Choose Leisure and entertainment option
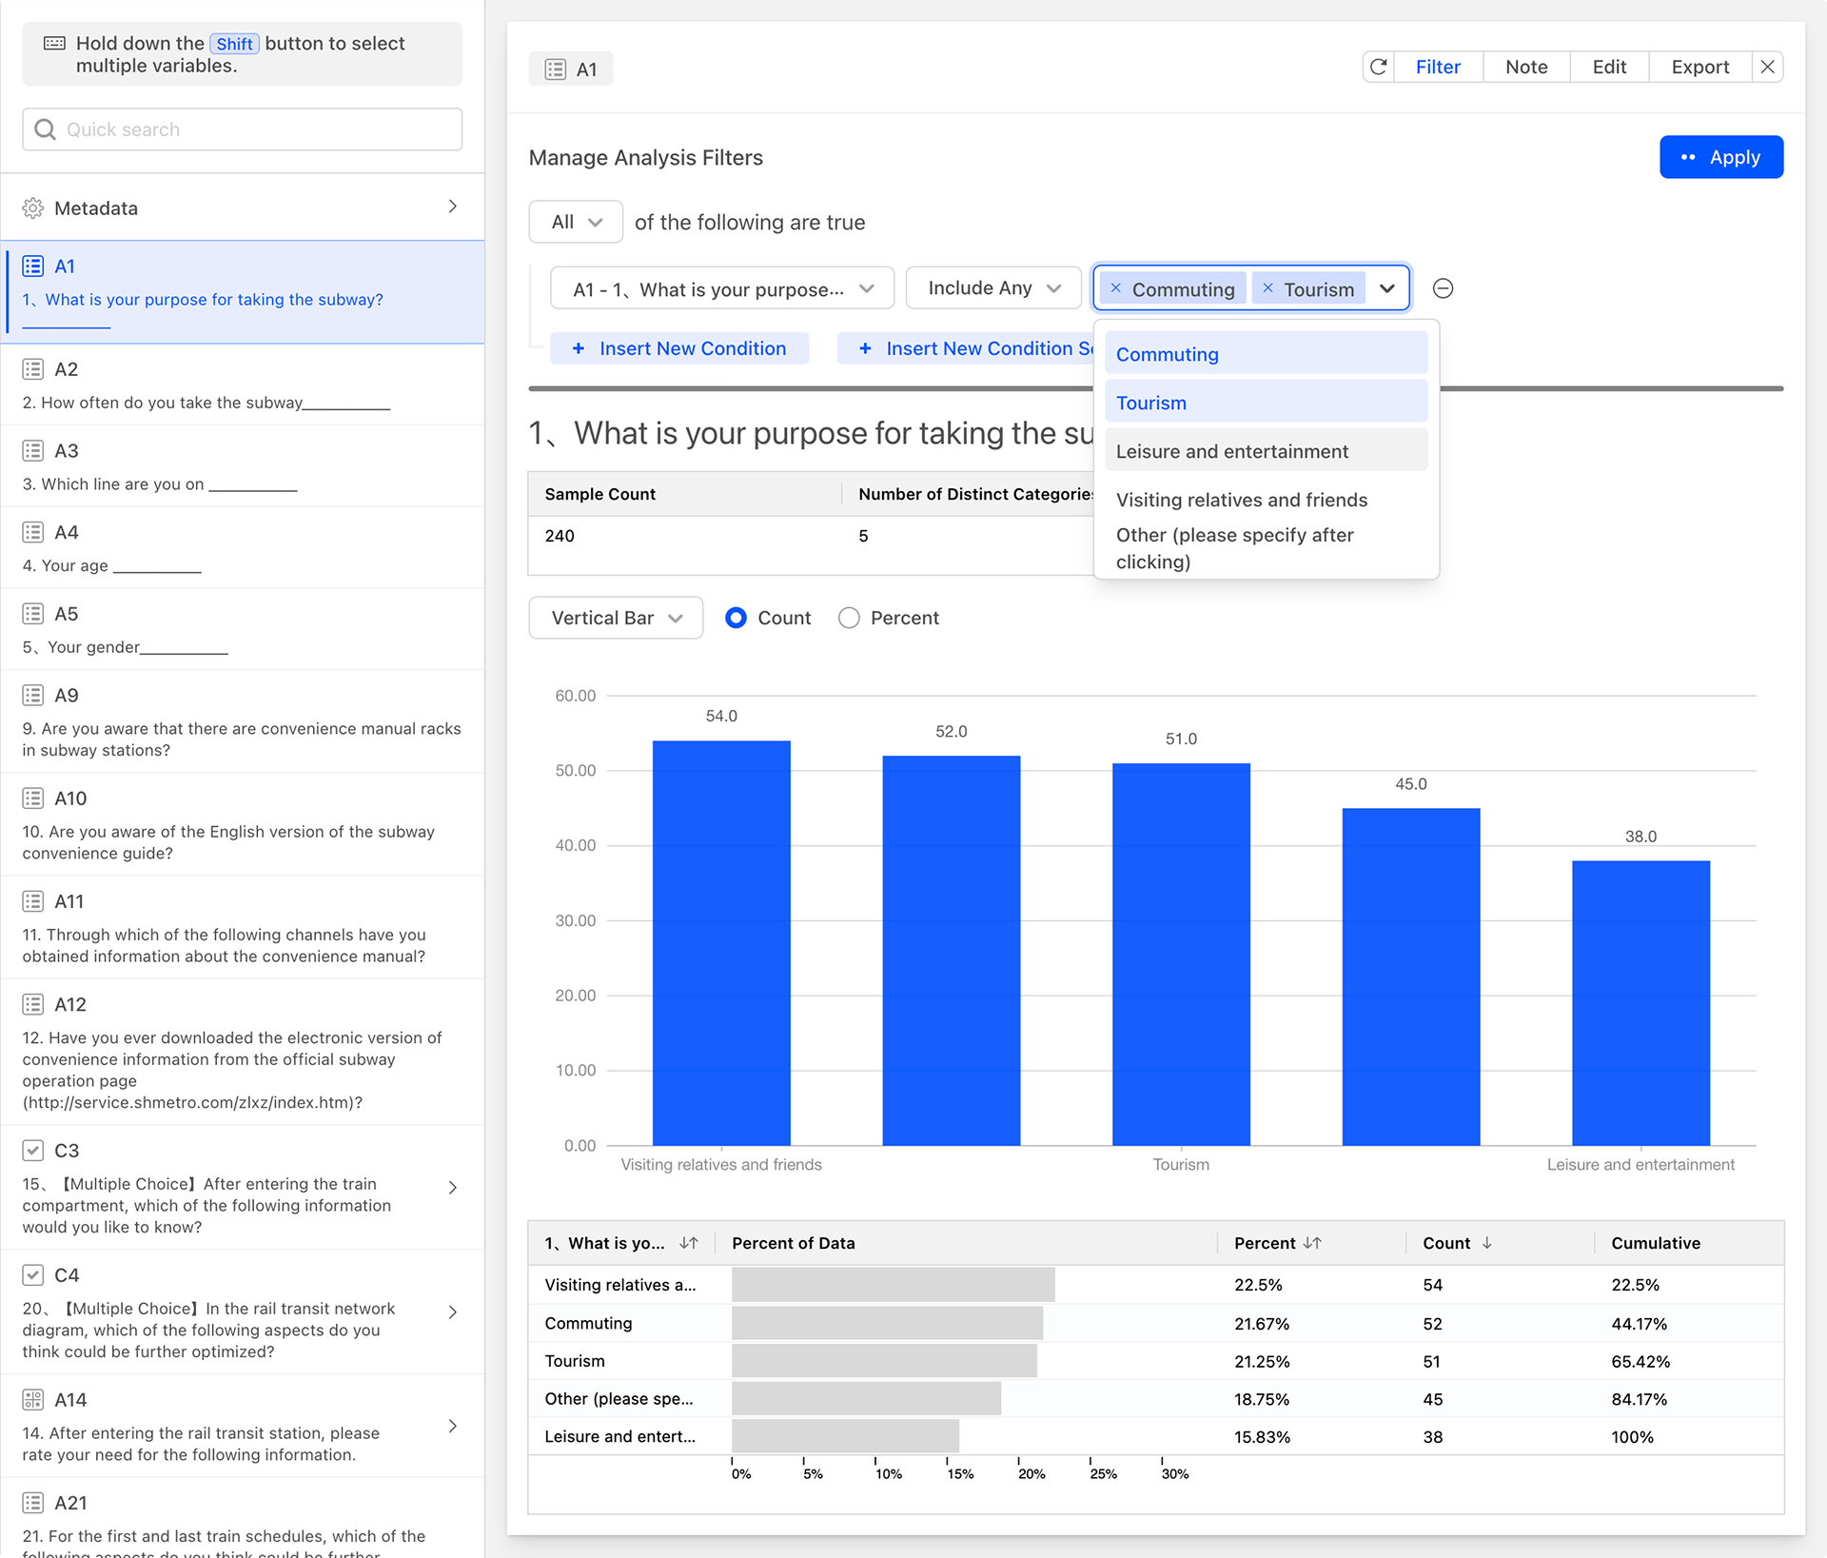This screenshot has height=1558, width=1827. pyautogui.click(x=1266, y=451)
